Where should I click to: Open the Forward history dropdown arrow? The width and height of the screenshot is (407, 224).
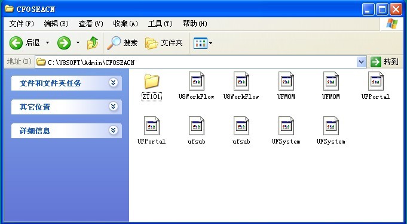click(x=78, y=43)
